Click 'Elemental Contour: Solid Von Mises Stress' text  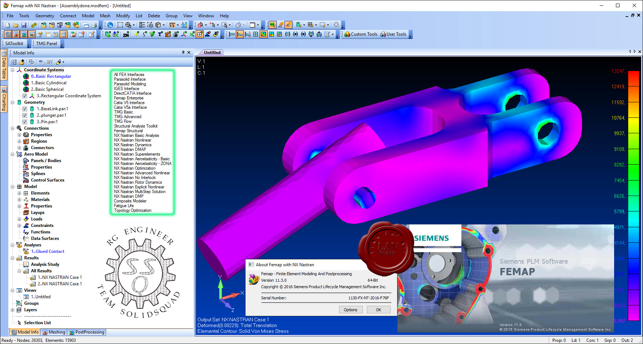(243, 331)
